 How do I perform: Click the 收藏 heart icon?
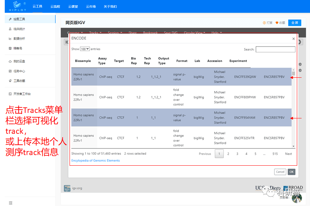point(277,23)
